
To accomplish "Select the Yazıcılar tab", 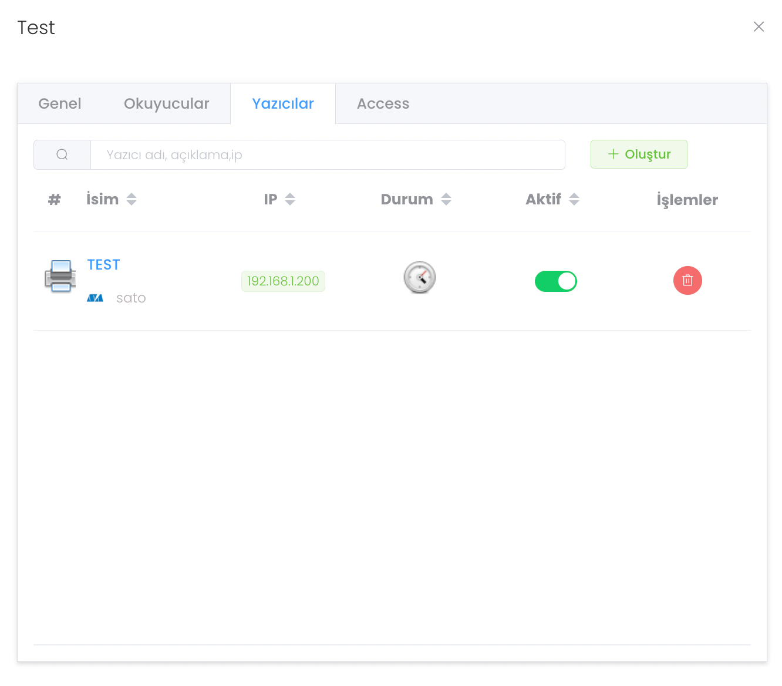I will tap(283, 104).
